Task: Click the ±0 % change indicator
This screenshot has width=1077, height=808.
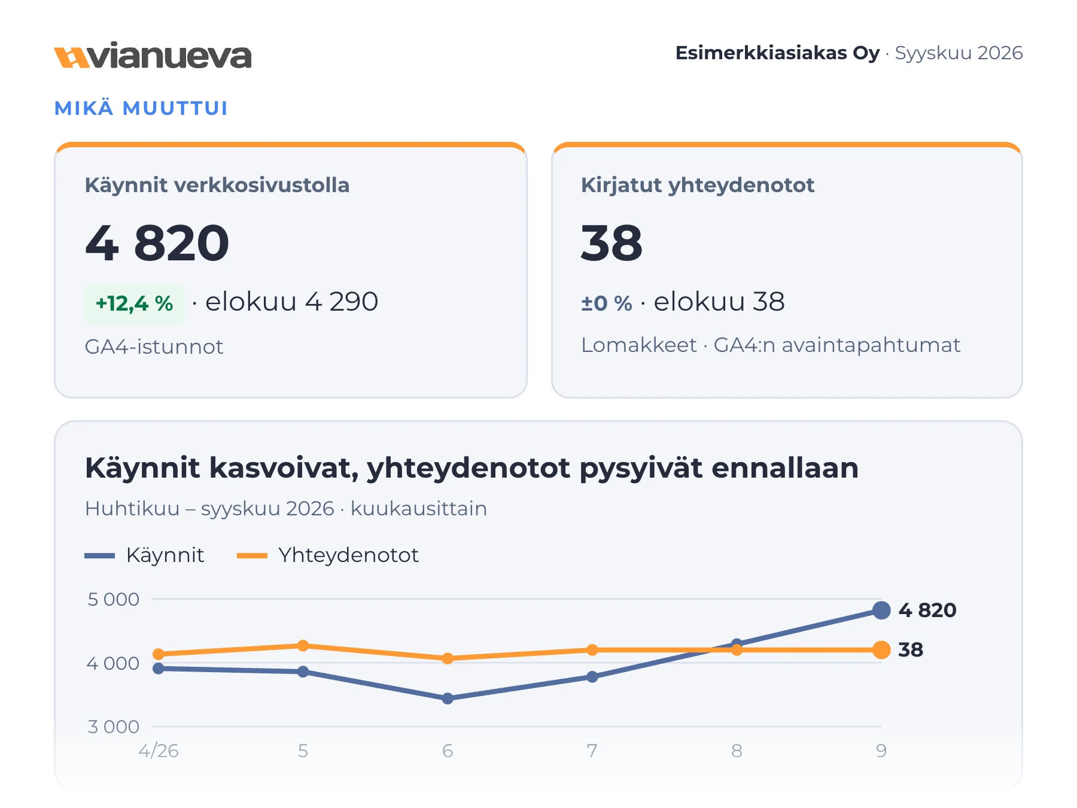Action: pyautogui.click(x=607, y=303)
